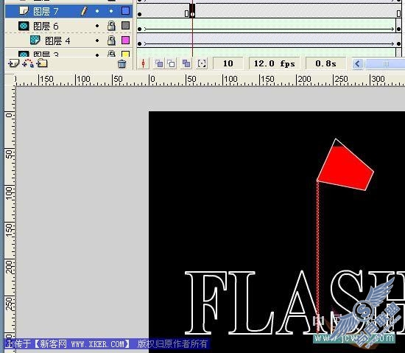The height and width of the screenshot is (353, 405).
Task: Toggle visibility dot for 图层 6
Action: click(97, 26)
